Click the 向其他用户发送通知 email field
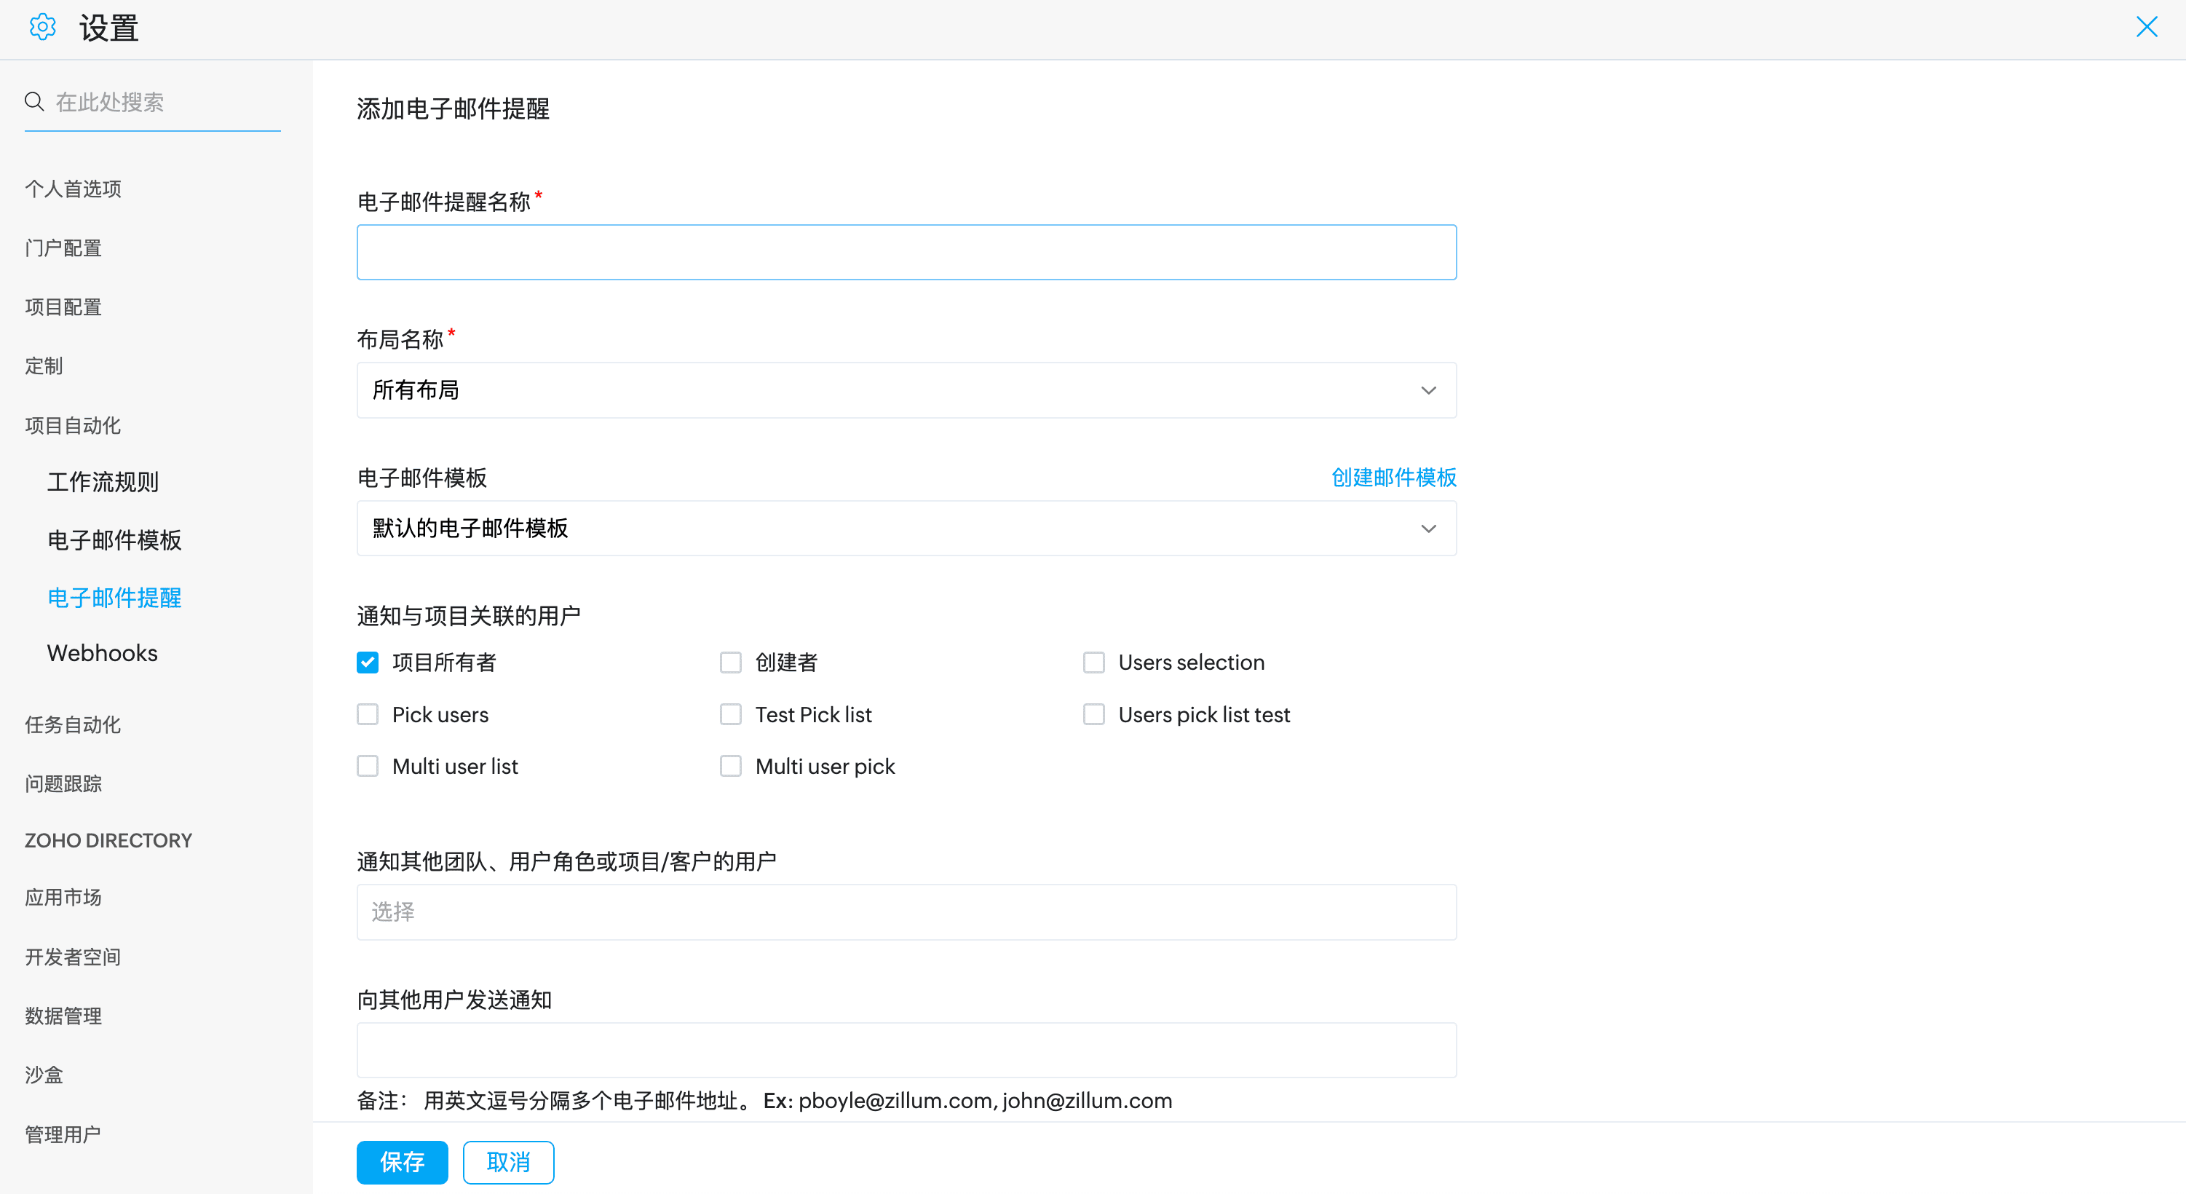 (906, 1050)
